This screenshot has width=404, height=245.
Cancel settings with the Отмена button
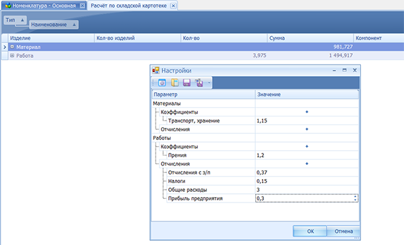(343, 232)
